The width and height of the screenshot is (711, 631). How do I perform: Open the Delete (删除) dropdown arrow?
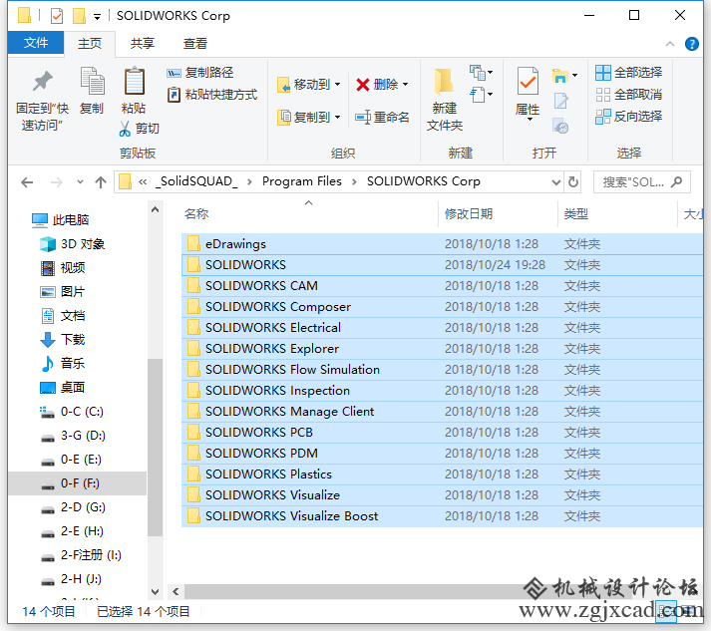[x=406, y=85]
